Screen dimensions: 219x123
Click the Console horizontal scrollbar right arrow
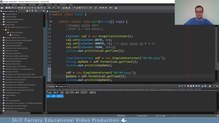(215, 113)
